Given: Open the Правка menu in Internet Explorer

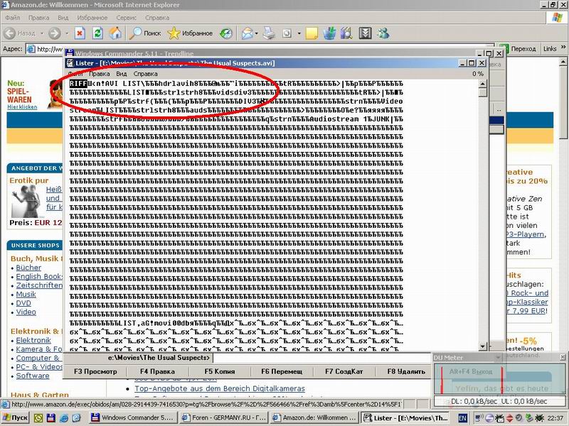Looking at the screenshot, I should (38, 17).
